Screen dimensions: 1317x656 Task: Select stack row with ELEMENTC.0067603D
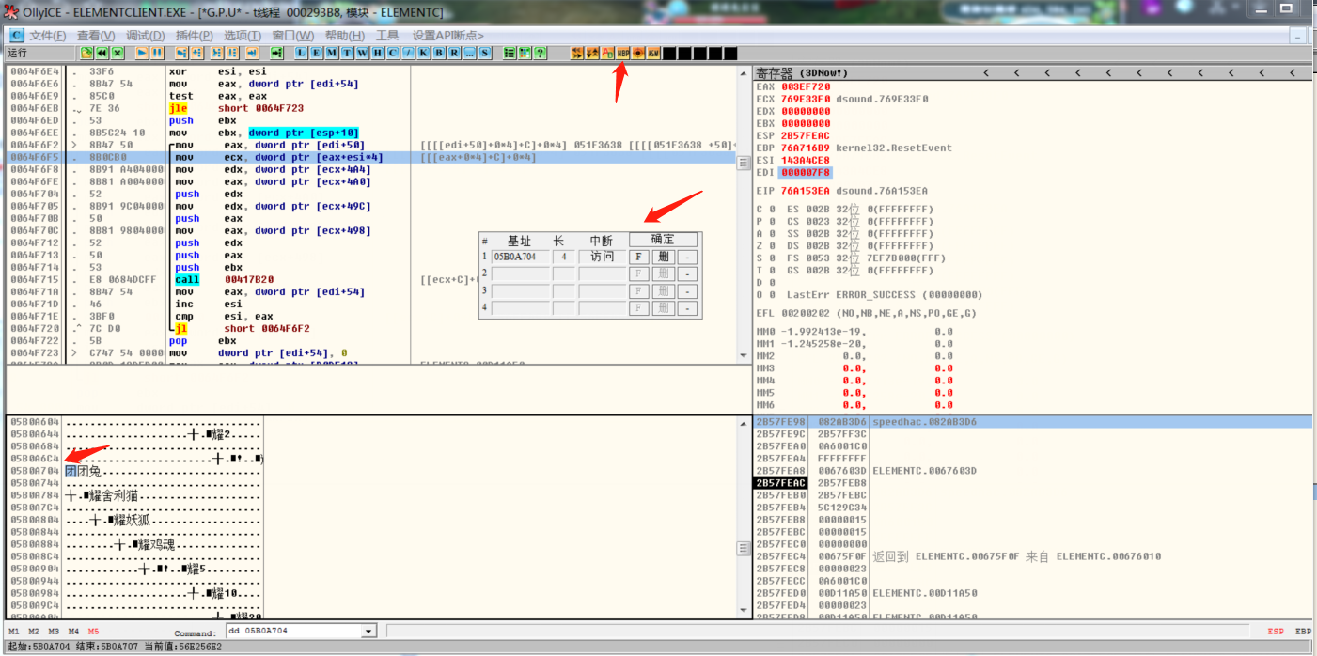point(1033,471)
